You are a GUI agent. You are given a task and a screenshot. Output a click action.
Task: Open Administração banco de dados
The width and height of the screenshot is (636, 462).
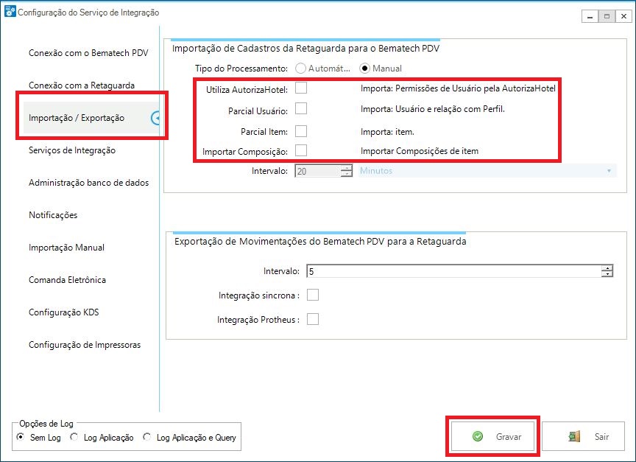[88, 183]
